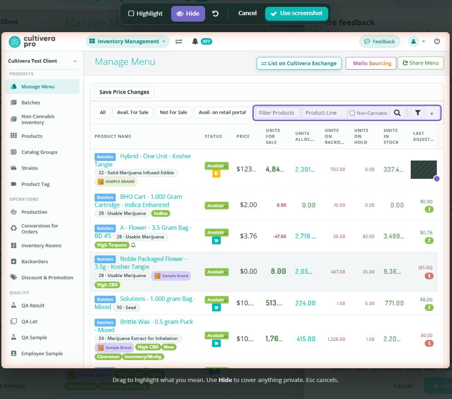Image resolution: width=452 pixels, height=399 pixels.
Task: Click the bell icon beside High Terpene tag
Action: point(133,245)
